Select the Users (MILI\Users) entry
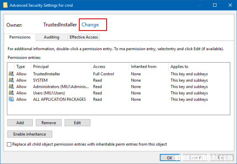The image size is (237, 164). point(118,93)
